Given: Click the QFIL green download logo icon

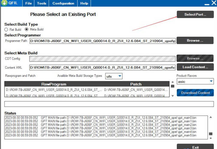Looking at the screenshot, I should coord(4,3).
